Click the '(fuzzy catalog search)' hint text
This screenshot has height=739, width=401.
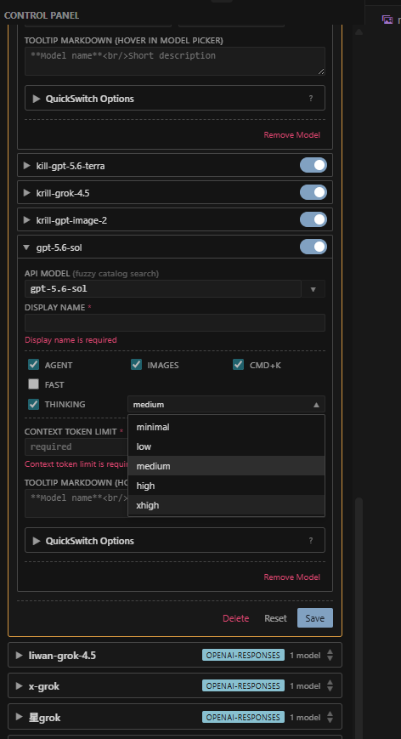point(116,273)
